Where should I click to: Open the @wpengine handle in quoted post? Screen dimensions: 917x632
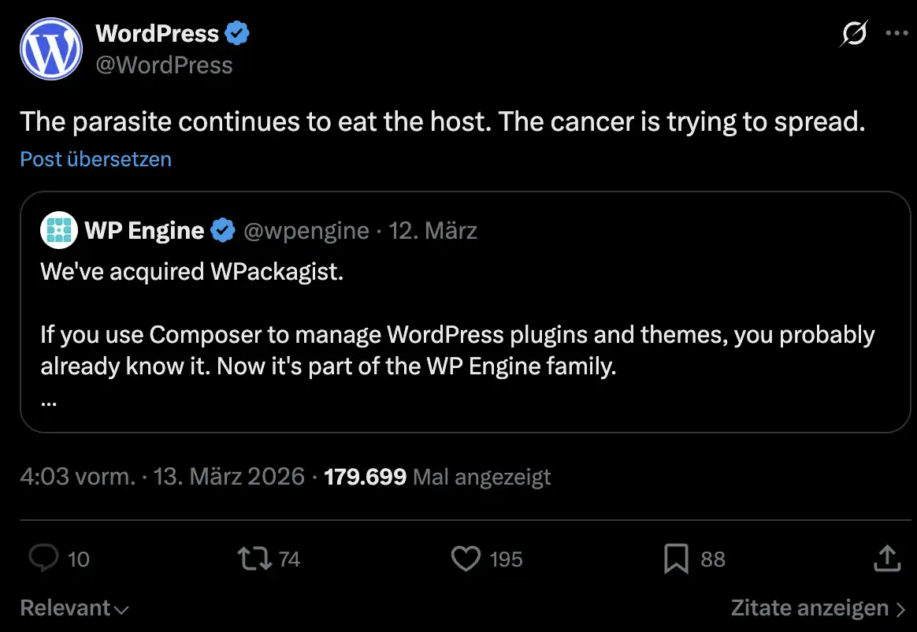[306, 230]
